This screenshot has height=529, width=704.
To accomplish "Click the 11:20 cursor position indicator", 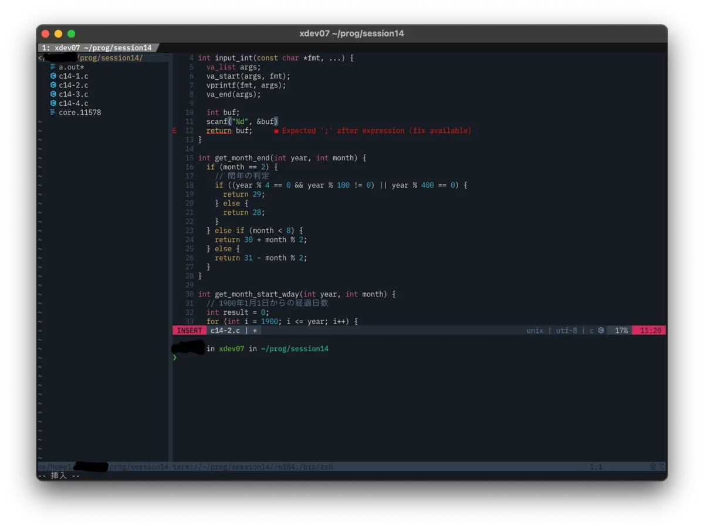I will tap(651, 331).
